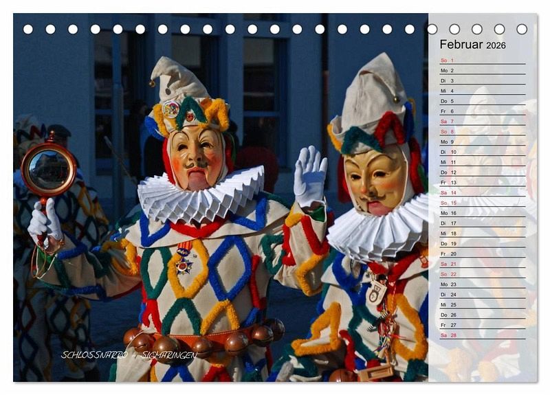Choose the "Mo 23" calendar line
Viewport: 550px width, 395px height.
(x=482, y=284)
